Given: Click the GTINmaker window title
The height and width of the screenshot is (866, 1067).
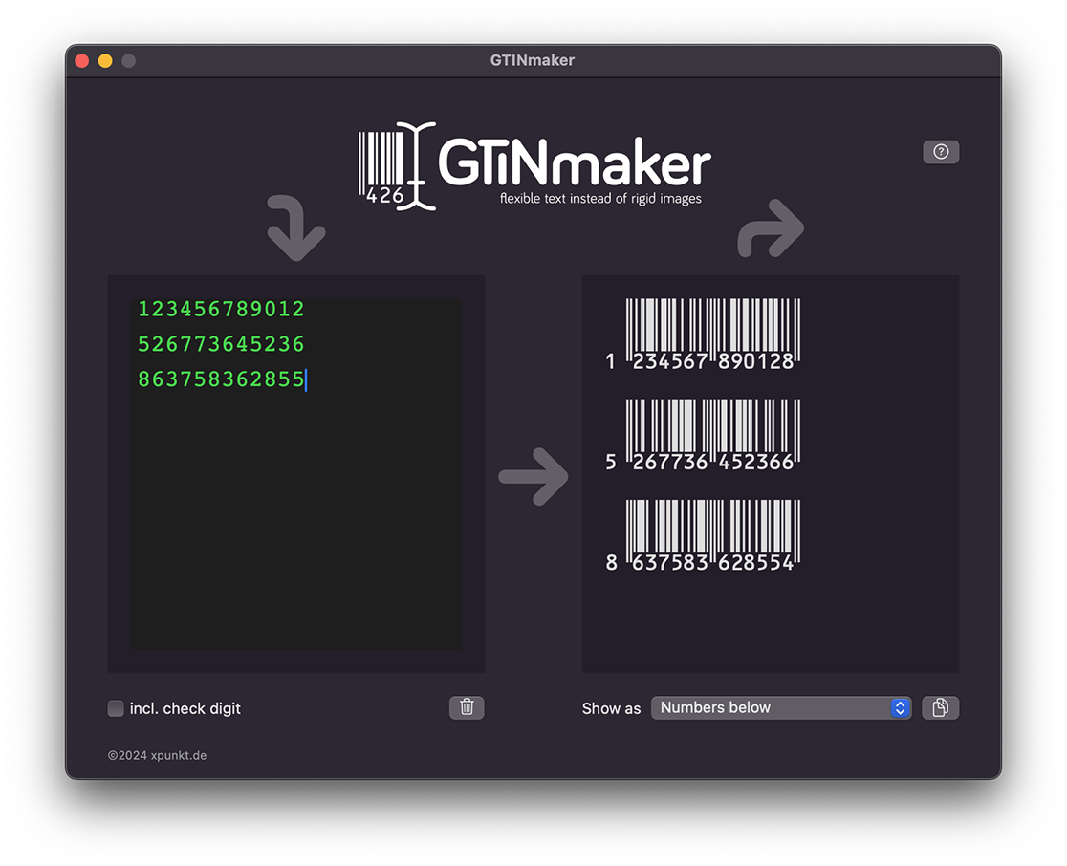Looking at the screenshot, I should (x=532, y=60).
